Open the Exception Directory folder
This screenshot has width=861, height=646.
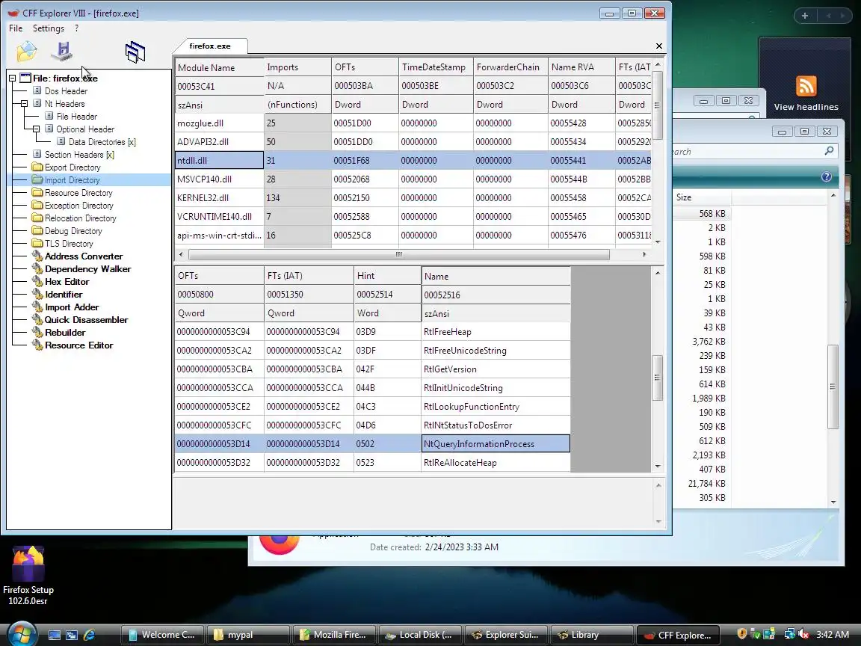(79, 206)
